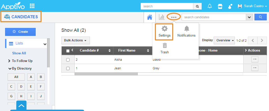269x111 pixels.
Task: Go to previous page of results
Action: 252,41
